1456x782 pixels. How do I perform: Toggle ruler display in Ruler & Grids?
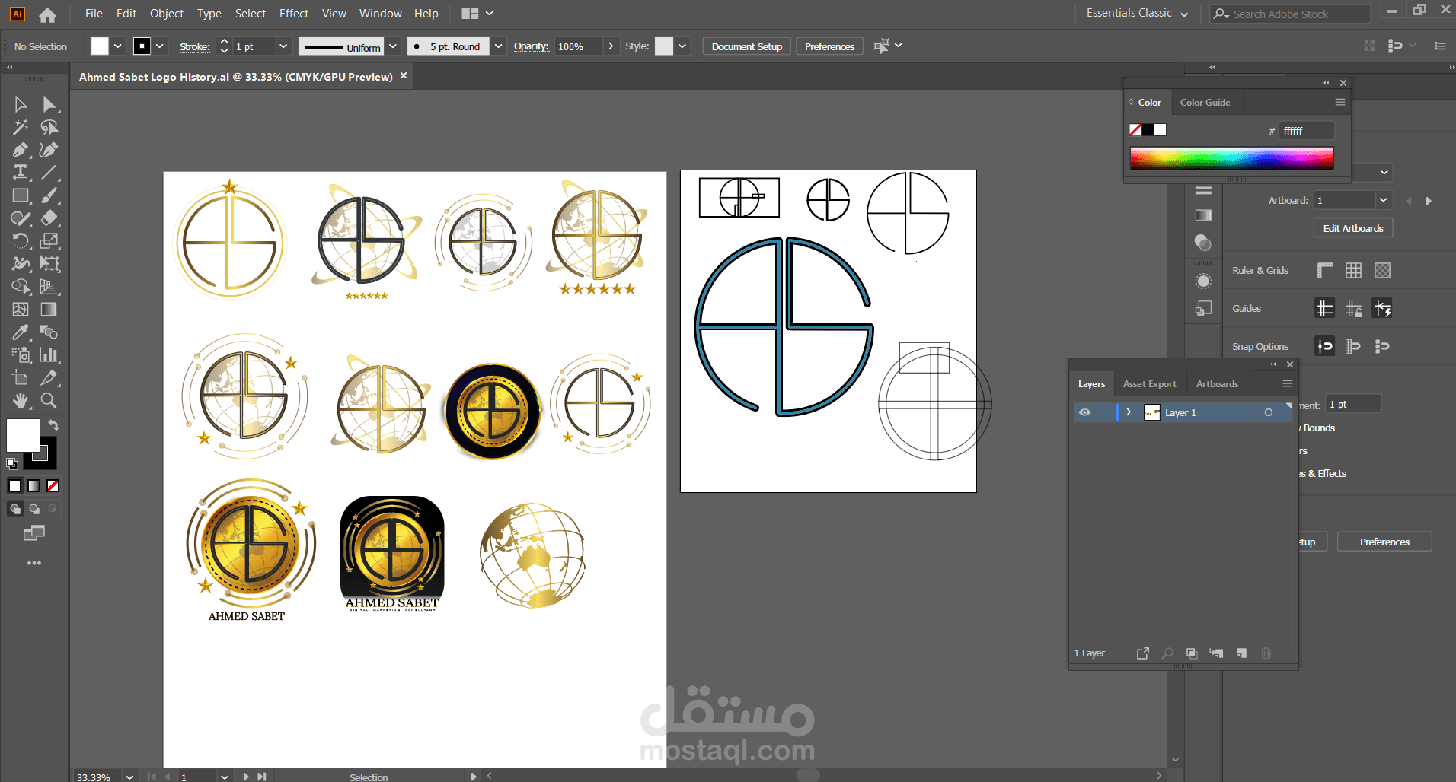point(1325,271)
